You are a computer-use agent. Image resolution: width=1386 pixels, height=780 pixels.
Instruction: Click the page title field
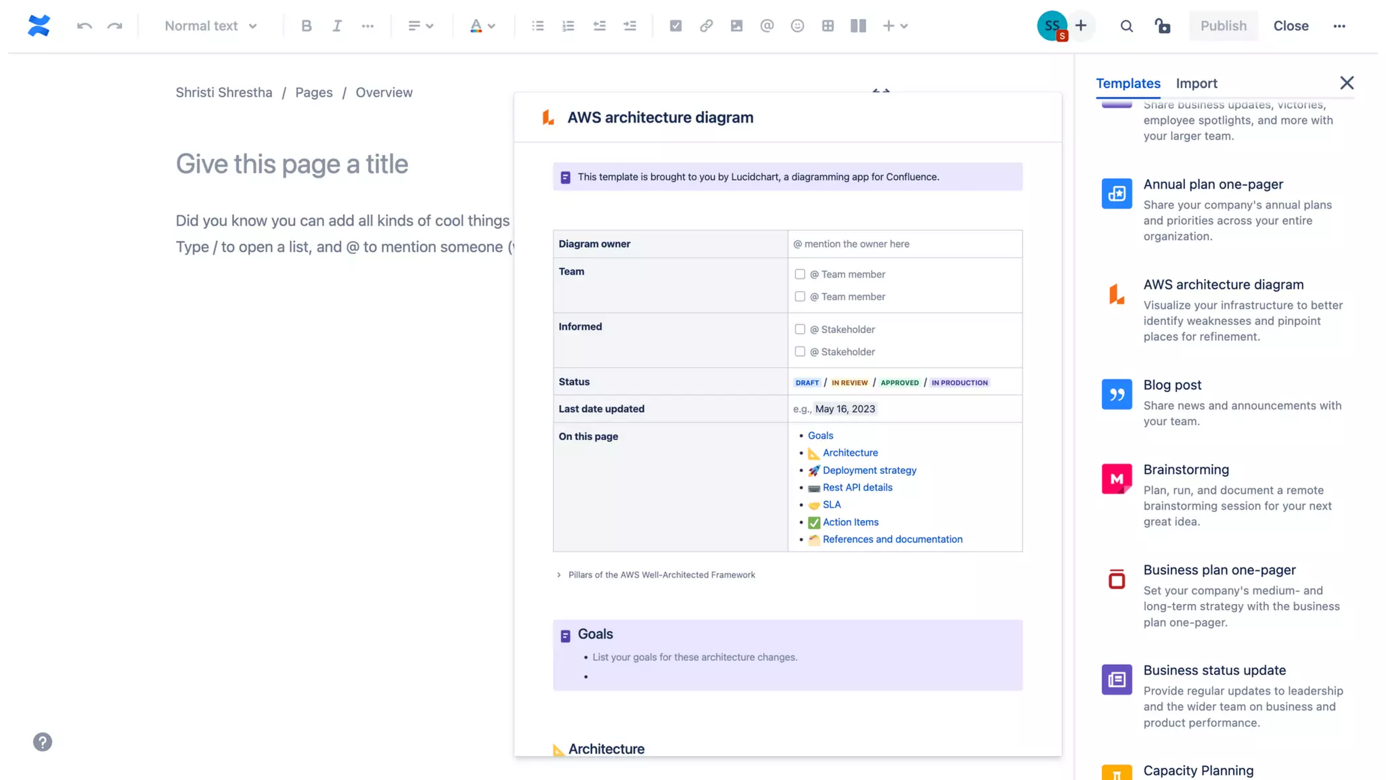[292, 164]
